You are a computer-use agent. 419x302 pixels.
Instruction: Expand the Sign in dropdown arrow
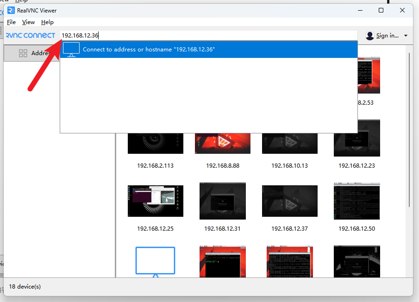click(x=406, y=36)
